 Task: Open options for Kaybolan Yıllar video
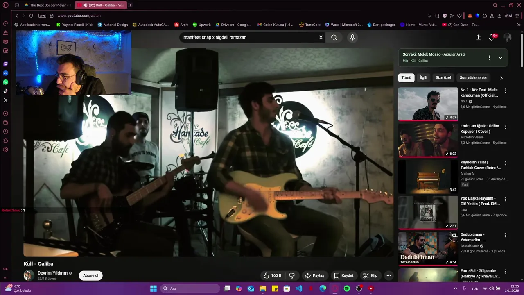coord(506,163)
